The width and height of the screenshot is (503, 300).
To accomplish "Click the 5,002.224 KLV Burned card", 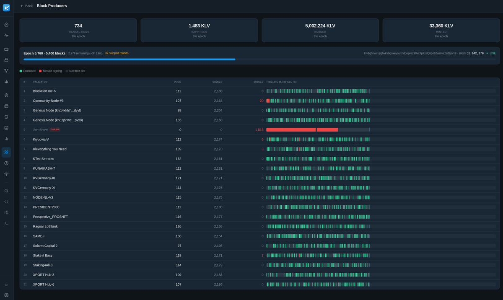I will tap(320, 30).
